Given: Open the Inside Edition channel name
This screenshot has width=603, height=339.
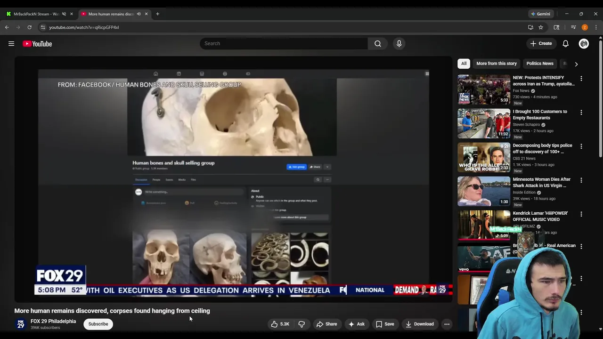Looking at the screenshot, I should [524, 193].
